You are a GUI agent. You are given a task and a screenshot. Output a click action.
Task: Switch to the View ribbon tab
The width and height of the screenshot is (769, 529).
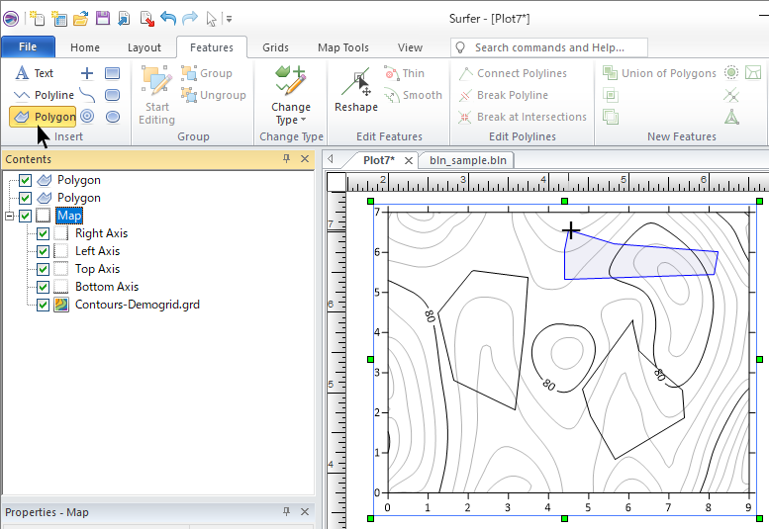[410, 47]
